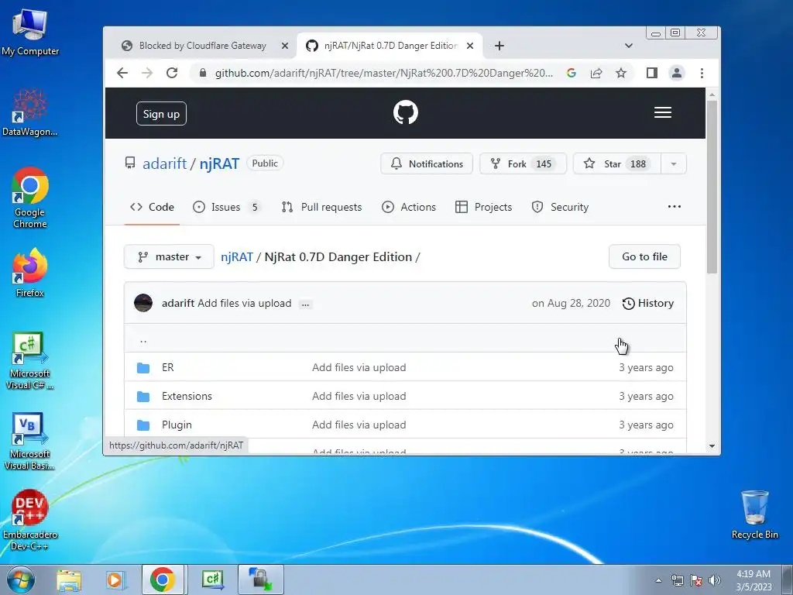Open the master branch dropdown
Image resolution: width=793 pixels, height=595 pixels.
(x=169, y=257)
